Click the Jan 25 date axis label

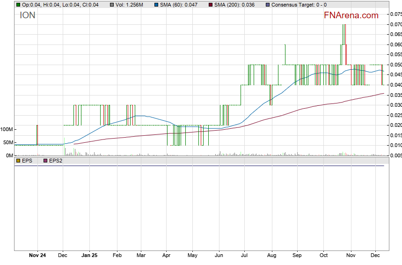tap(89, 255)
